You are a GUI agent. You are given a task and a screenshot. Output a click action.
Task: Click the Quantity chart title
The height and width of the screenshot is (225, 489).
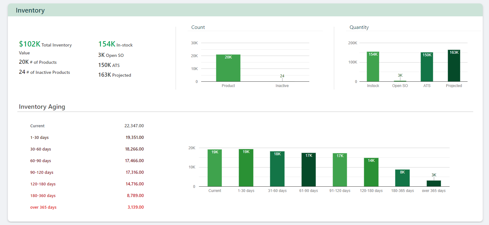(359, 27)
